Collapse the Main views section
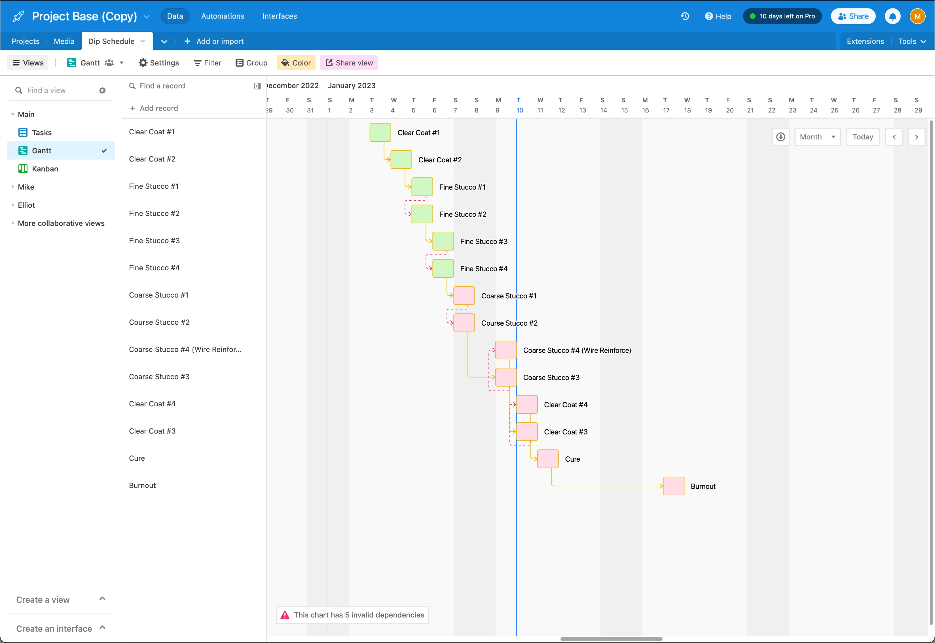The width and height of the screenshot is (935, 643). (x=13, y=114)
